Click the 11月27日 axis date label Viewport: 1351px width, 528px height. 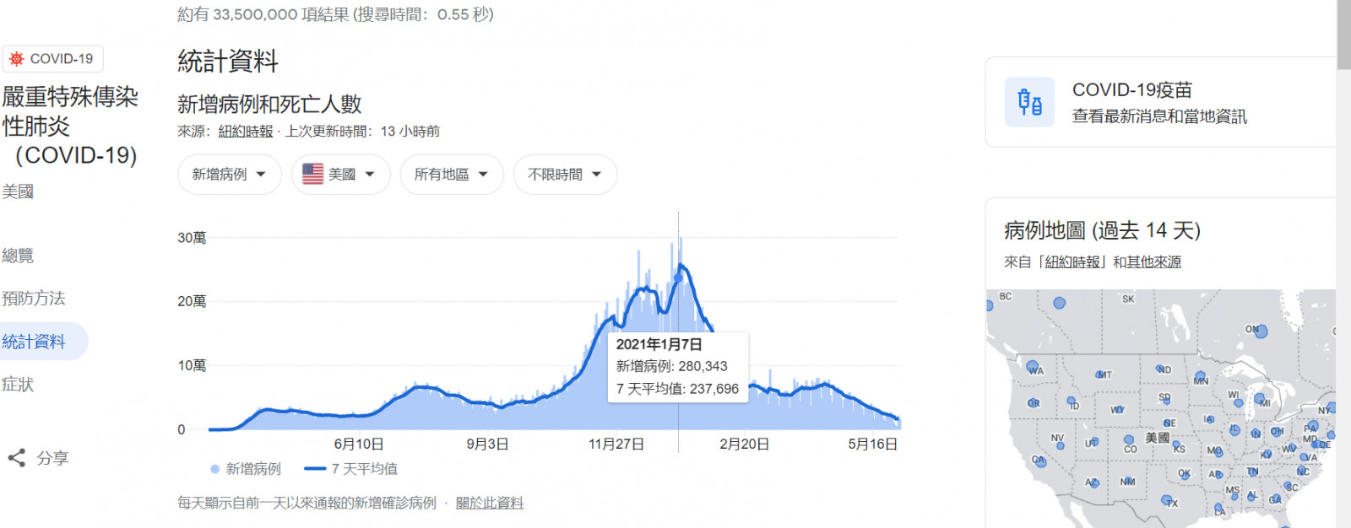click(x=616, y=444)
